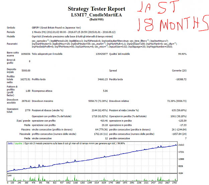
Task: Select average loss trade -17.33
Action: coord(183,125)
